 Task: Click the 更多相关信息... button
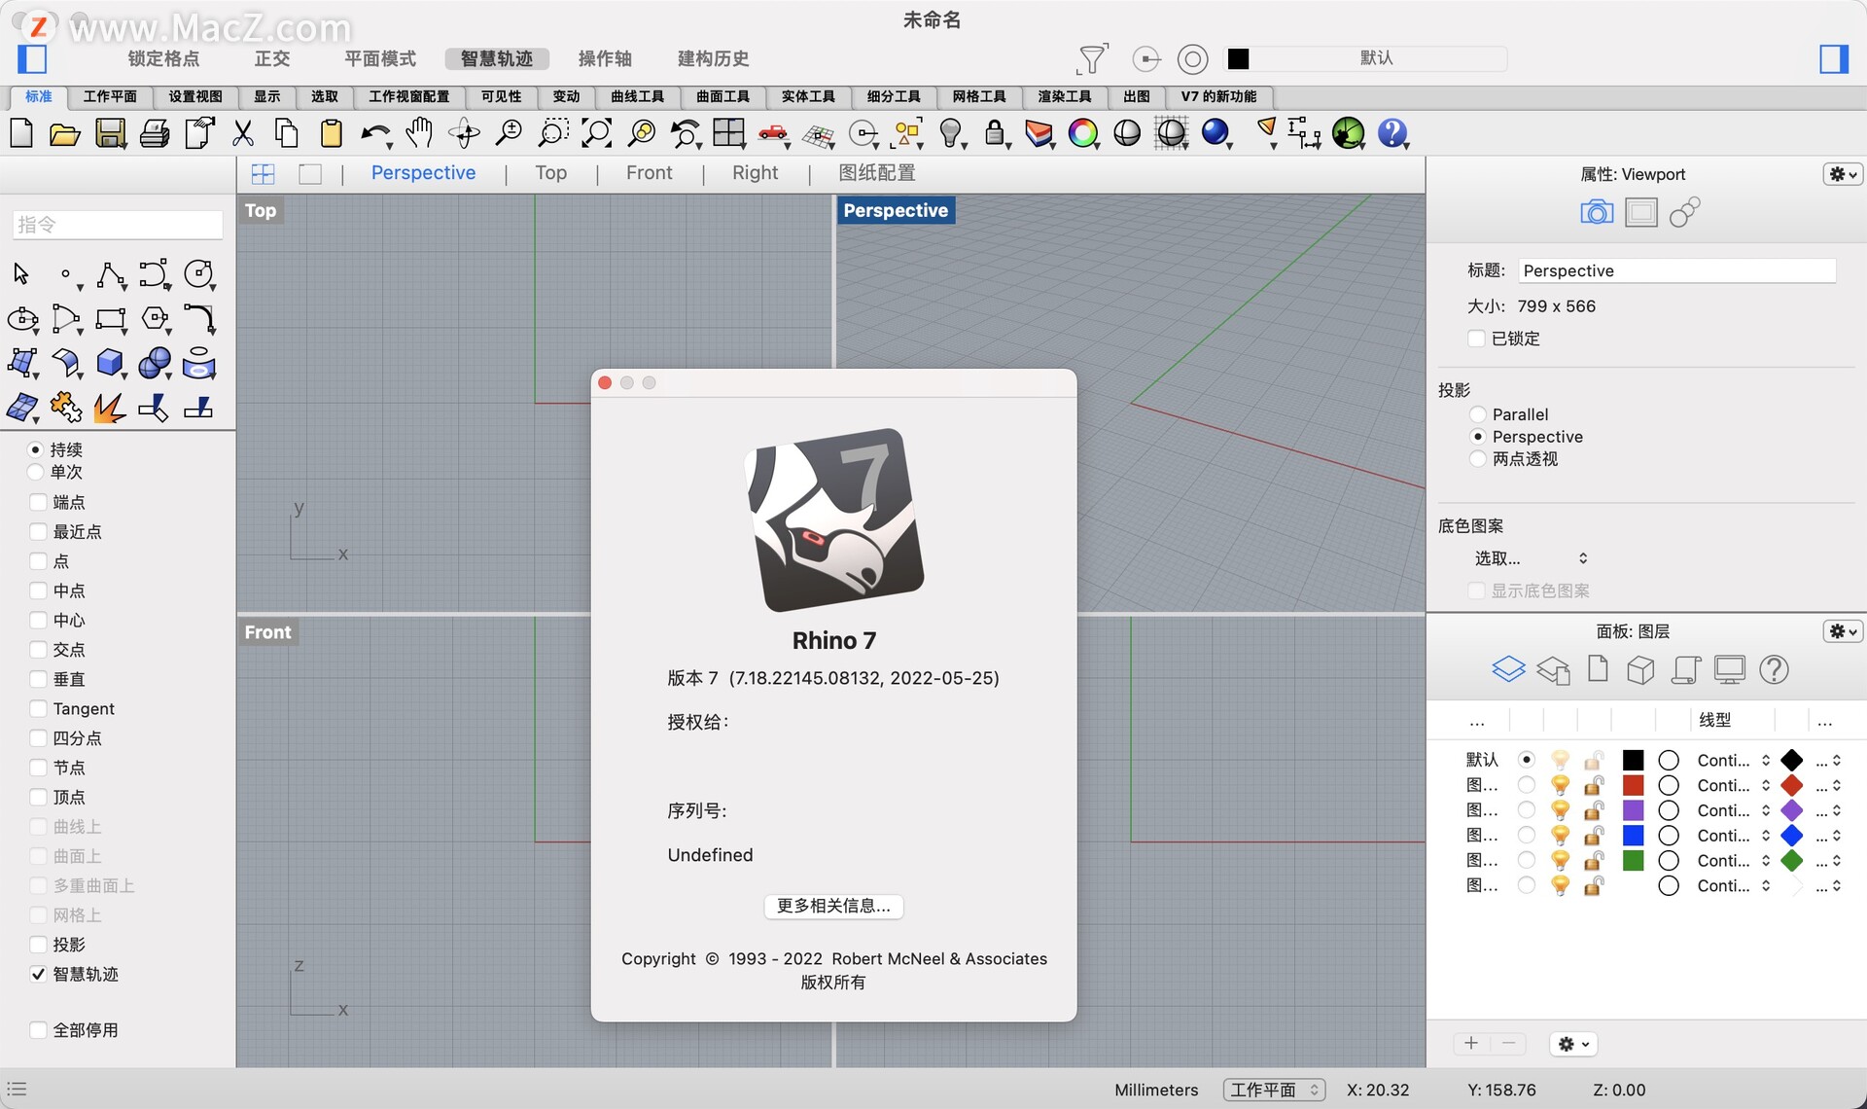(x=833, y=906)
